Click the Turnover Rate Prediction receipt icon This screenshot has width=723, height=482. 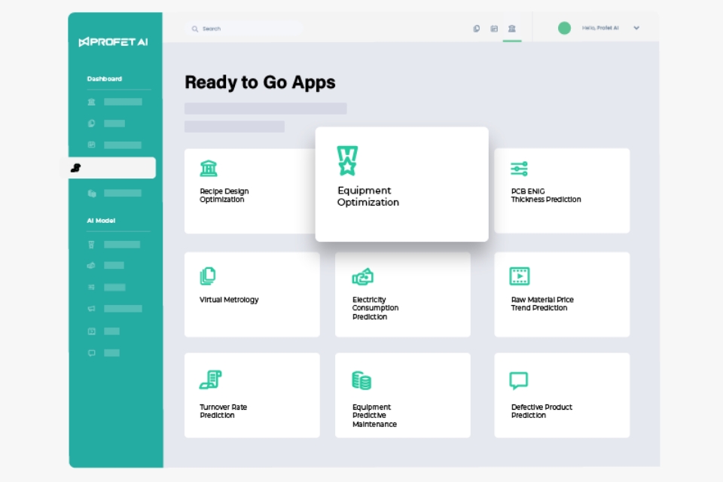(x=210, y=380)
